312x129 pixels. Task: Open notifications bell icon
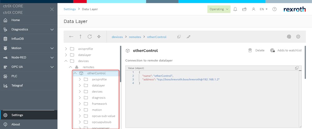click(235, 9)
